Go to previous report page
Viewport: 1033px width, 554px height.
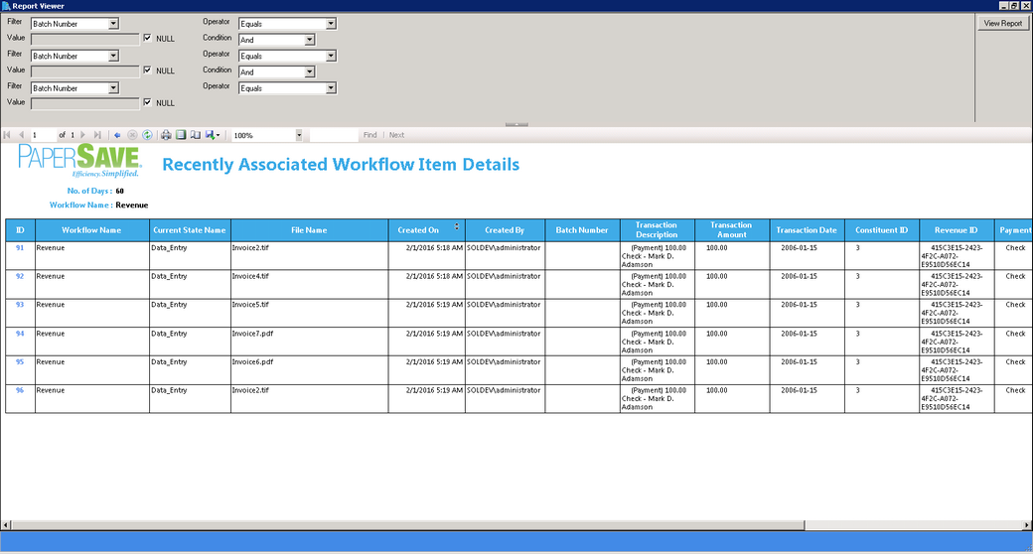[21, 135]
